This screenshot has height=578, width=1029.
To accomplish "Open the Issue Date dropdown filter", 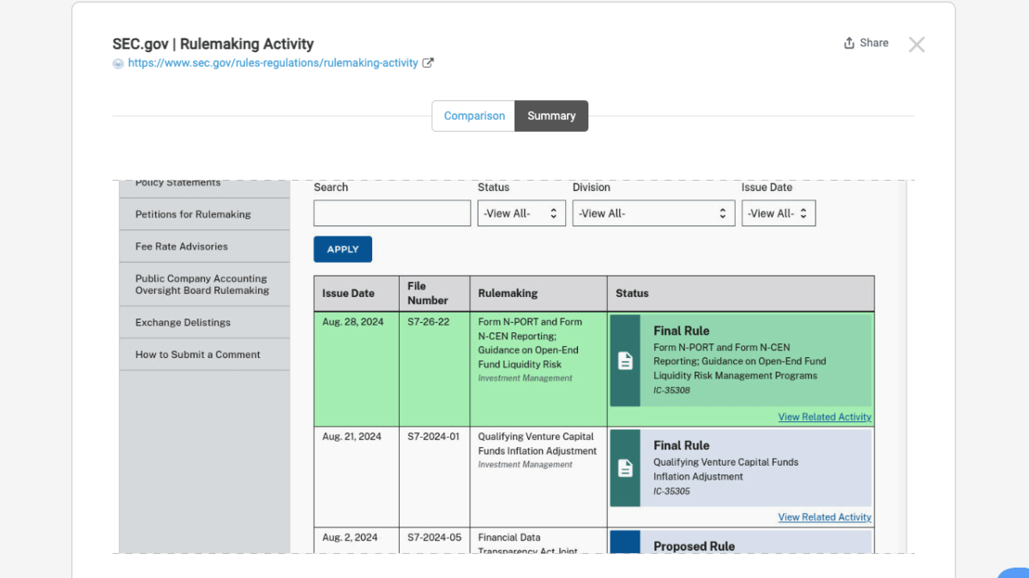I will (x=778, y=213).
